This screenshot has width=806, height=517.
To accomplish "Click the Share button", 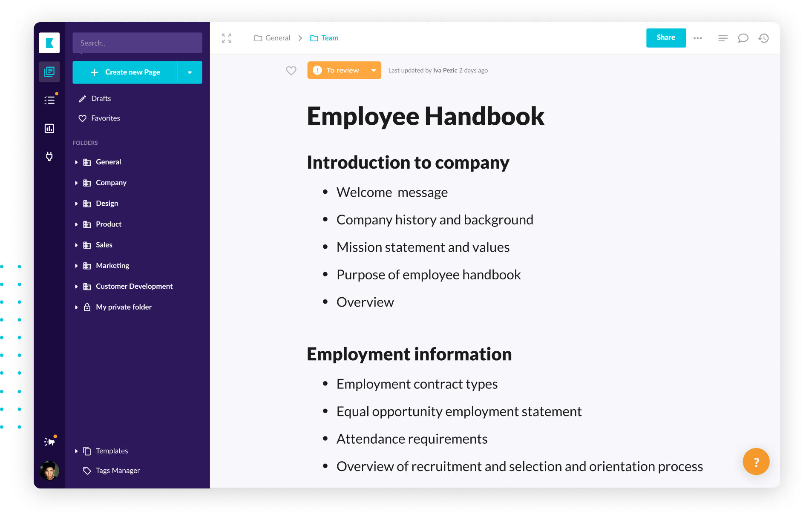I will pos(665,38).
